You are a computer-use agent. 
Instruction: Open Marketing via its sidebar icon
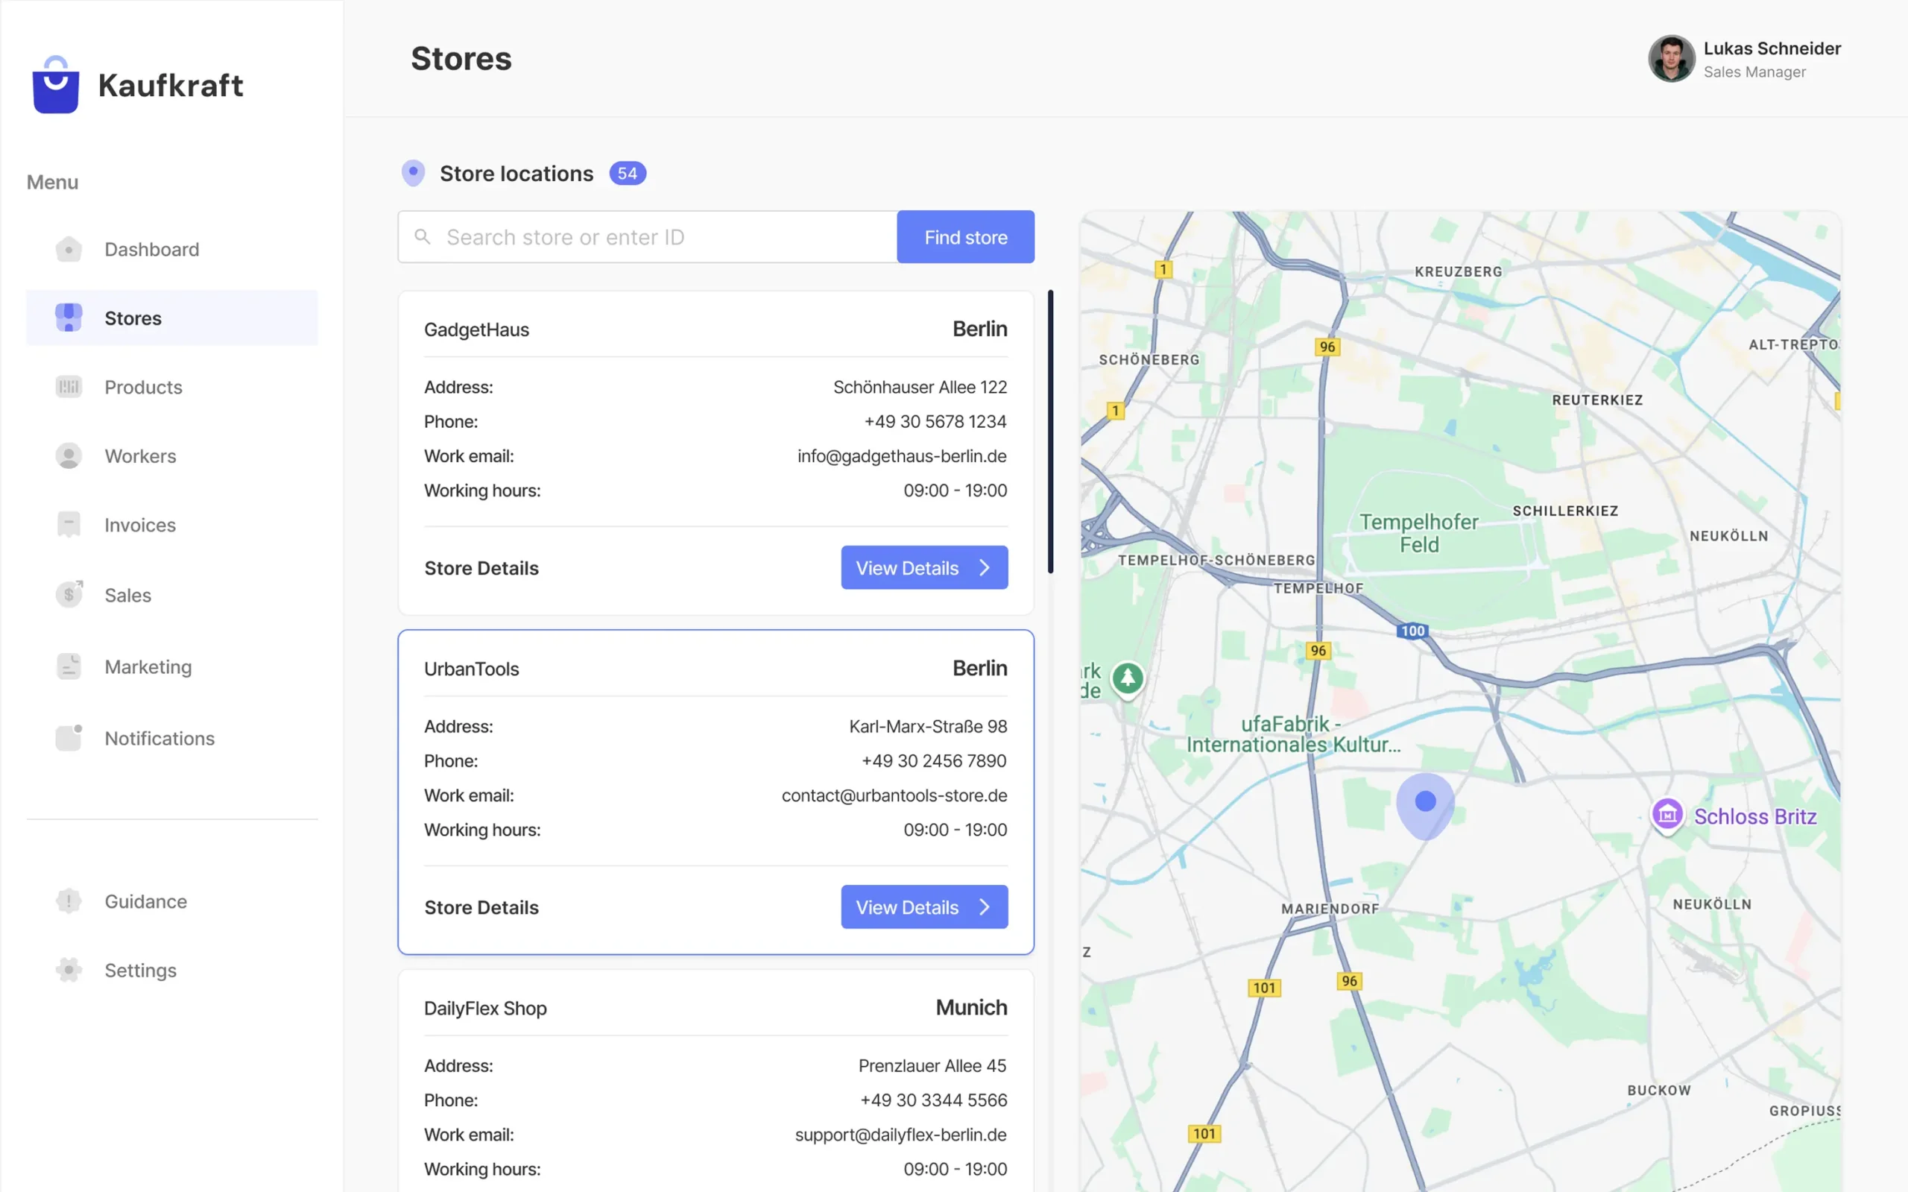(x=69, y=666)
